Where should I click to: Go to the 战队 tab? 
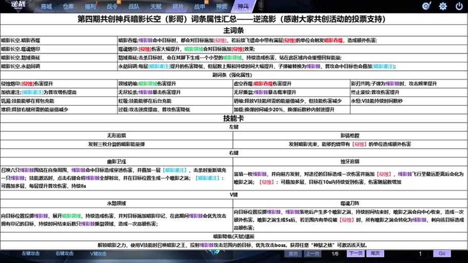click(134, 6)
